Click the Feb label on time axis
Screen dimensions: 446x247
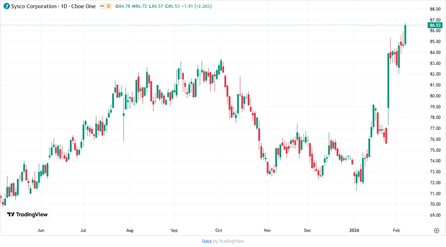pyautogui.click(x=396, y=230)
